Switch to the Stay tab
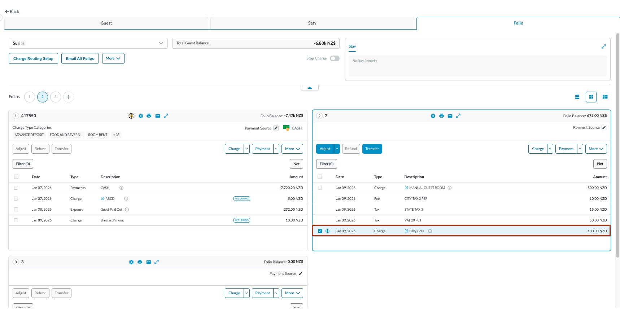Image resolution: width=620 pixels, height=312 pixels. click(312, 23)
